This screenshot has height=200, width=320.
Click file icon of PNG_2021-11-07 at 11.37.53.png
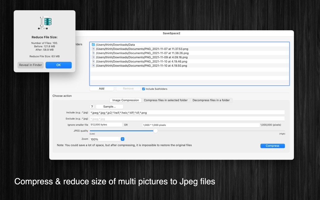93,49
